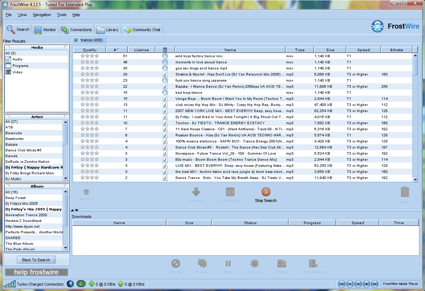Switch to the Connections tab
The height and width of the screenshot is (291, 425).
tap(76, 30)
